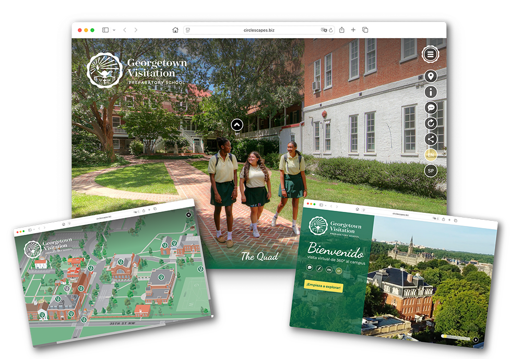Toggle the SP language button on Bienvenido page

point(338,270)
